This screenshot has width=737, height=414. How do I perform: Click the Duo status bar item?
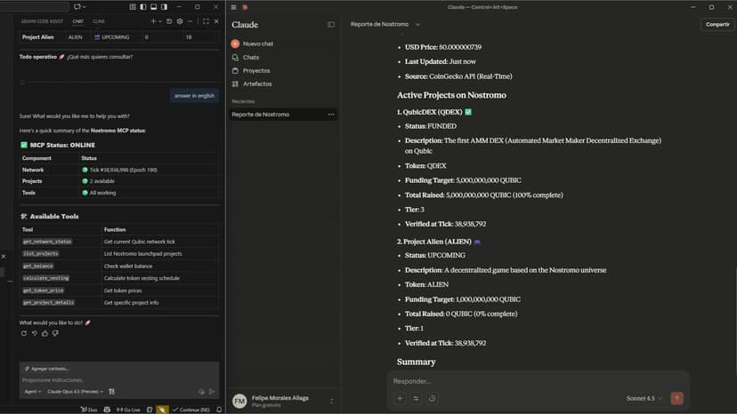[x=89, y=410]
